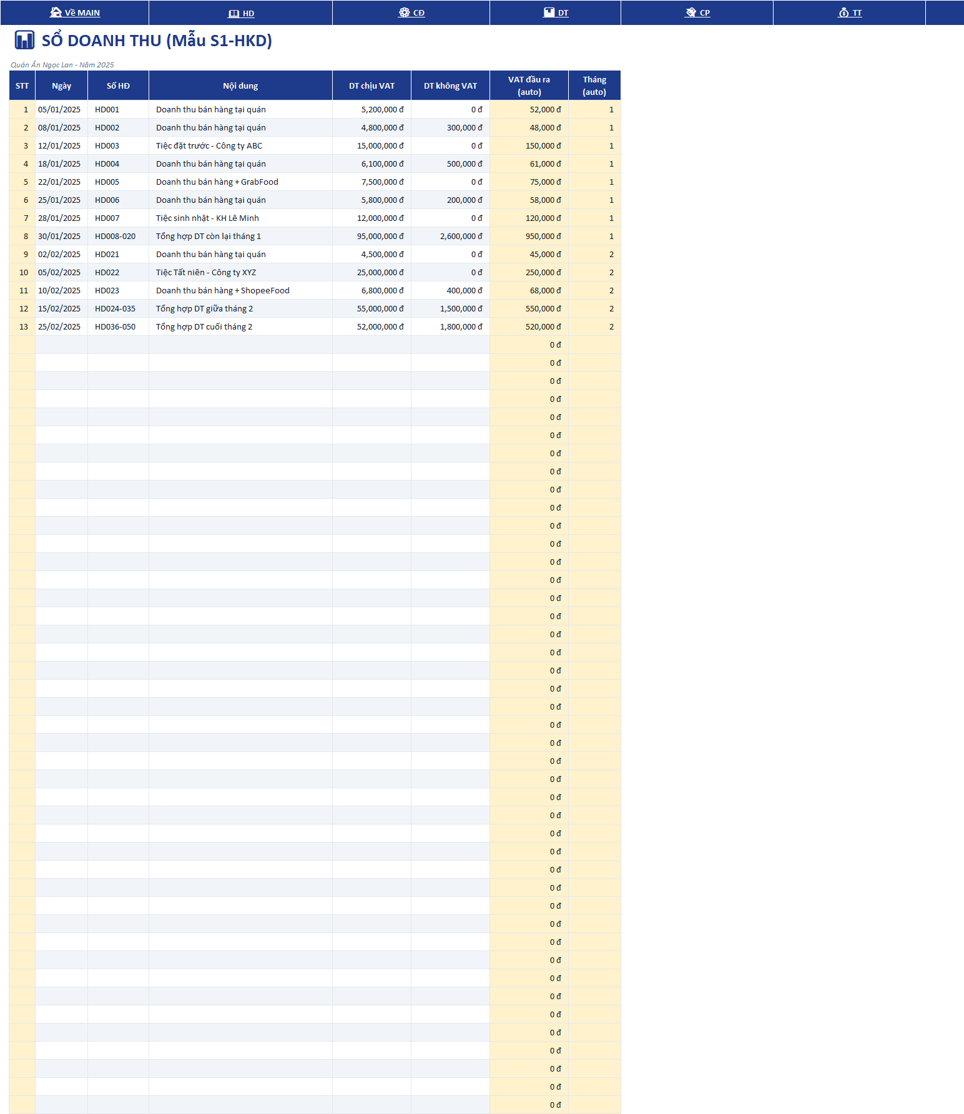
Task: Switch to the CP sheet link
Action: [705, 13]
